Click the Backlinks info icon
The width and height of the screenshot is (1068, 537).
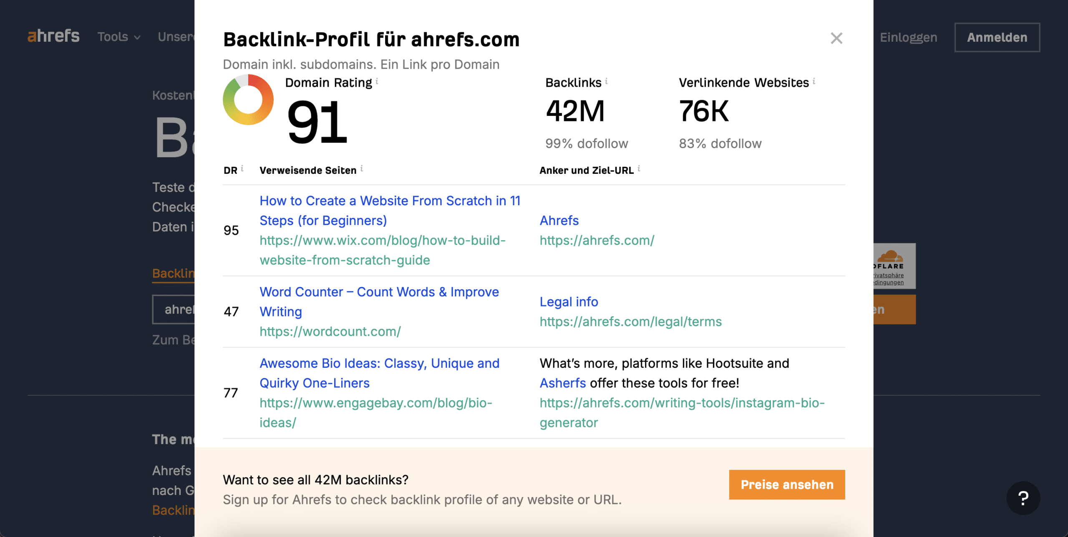(606, 81)
